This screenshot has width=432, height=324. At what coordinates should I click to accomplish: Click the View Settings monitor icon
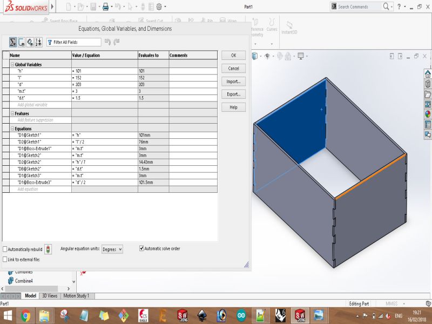pyautogui.click(x=301, y=56)
